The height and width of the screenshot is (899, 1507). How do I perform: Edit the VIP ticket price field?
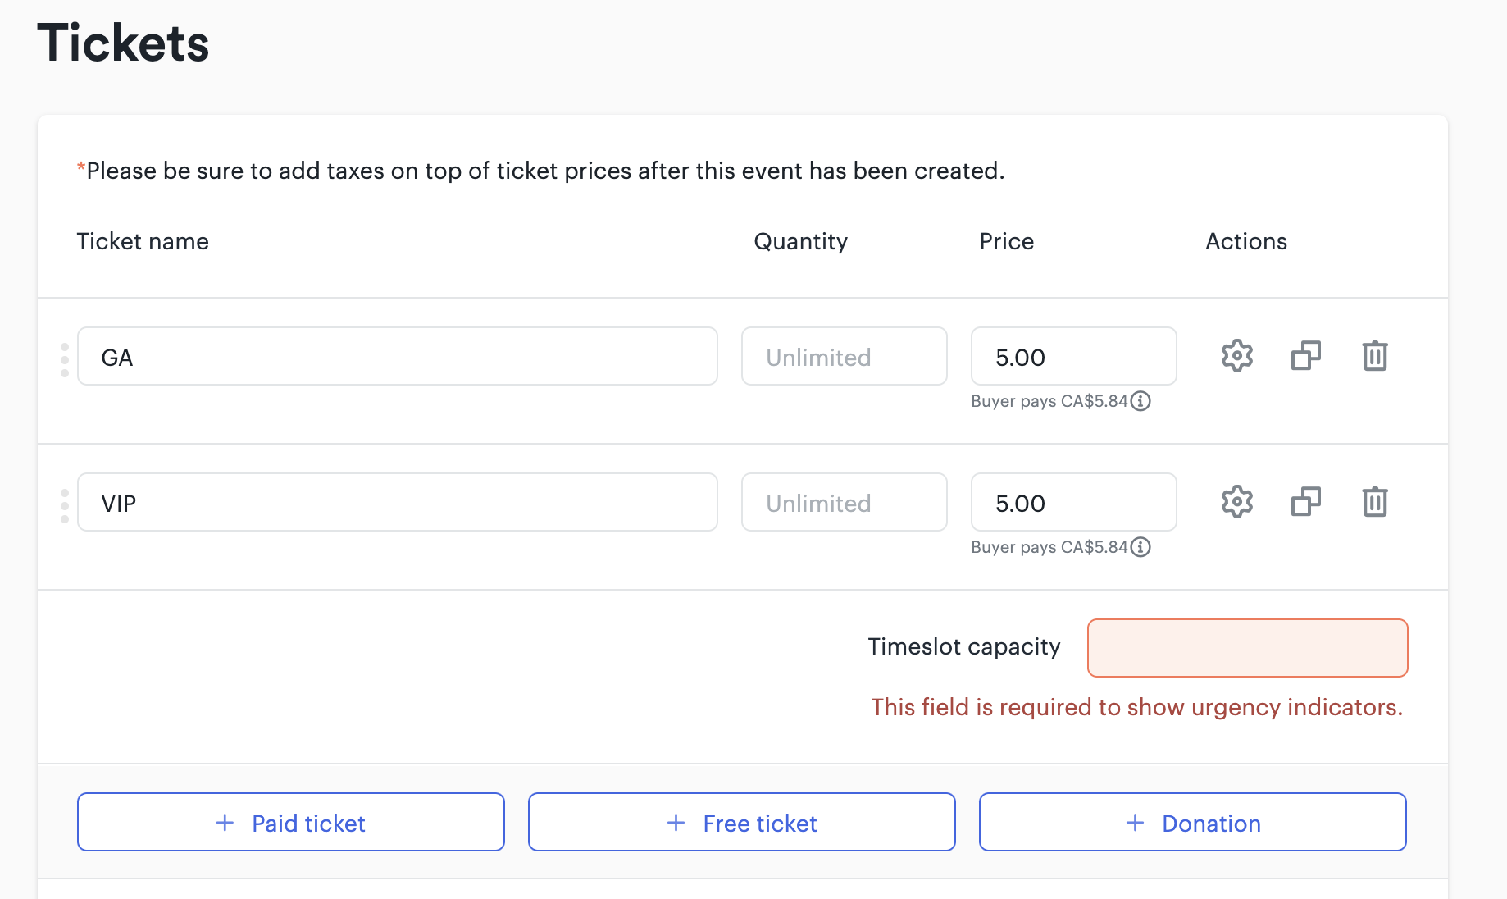coord(1074,502)
